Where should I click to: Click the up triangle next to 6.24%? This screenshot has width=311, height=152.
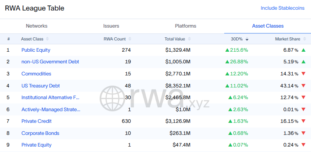pyautogui.click(x=230, y=98)
